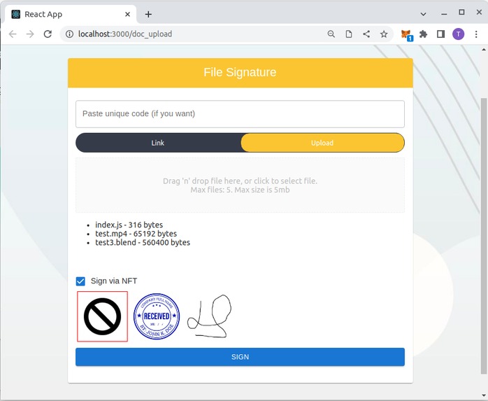Reload the page with the refresh icon
Screen dimensions: 488x401
pos(48,34)
